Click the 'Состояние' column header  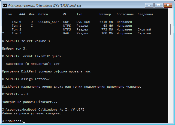(125, 14)
